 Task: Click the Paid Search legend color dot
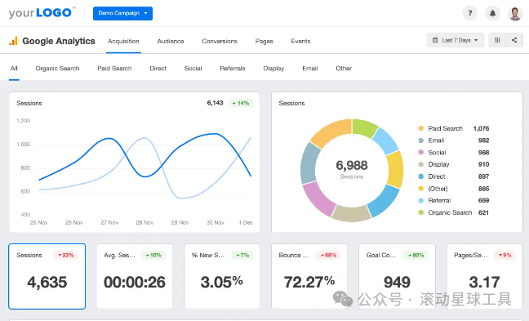click(x=420, y=128)
